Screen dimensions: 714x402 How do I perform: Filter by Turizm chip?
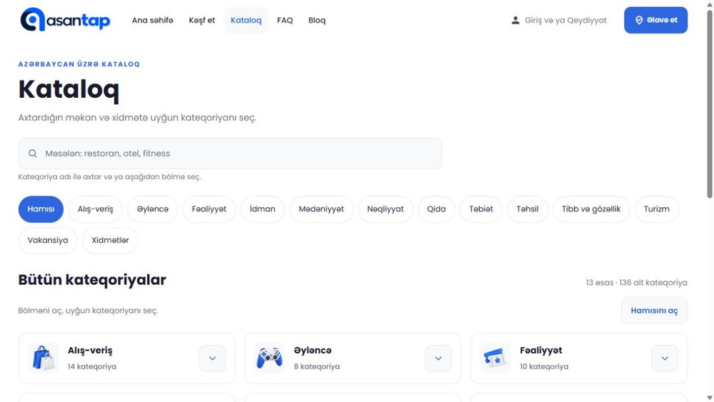[x=657, y=209]
